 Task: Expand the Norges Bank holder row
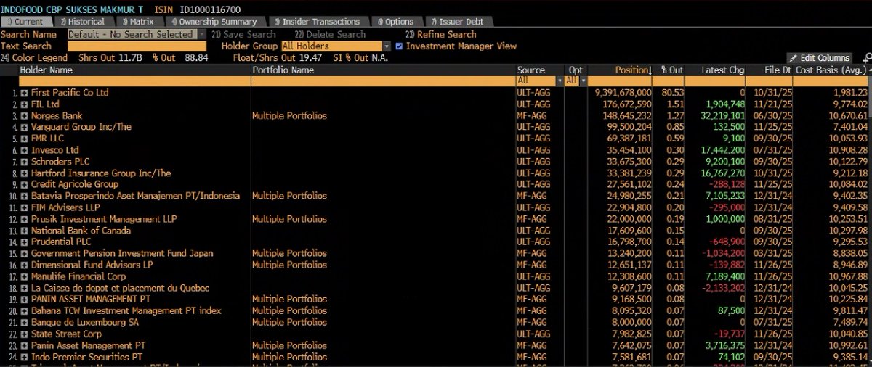coord(24,116)
